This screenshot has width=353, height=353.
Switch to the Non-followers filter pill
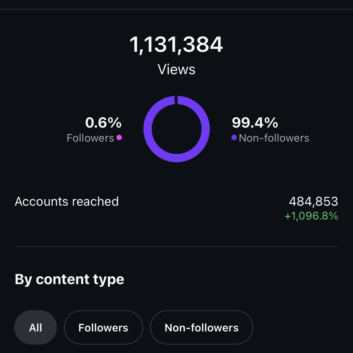pos(202,328)
